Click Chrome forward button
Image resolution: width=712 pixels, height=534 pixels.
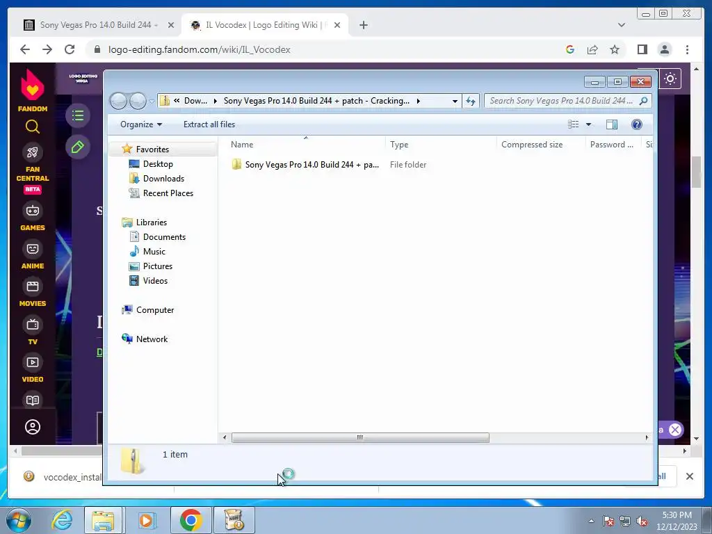click(x=47, y=49)
